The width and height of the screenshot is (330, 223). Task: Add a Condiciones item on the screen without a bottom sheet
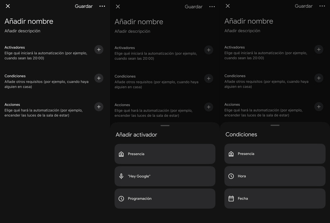[99, 78]
